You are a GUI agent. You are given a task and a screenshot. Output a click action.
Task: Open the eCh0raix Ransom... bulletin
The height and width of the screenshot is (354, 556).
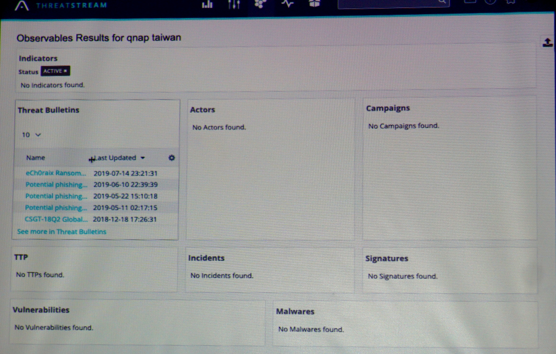56,173
